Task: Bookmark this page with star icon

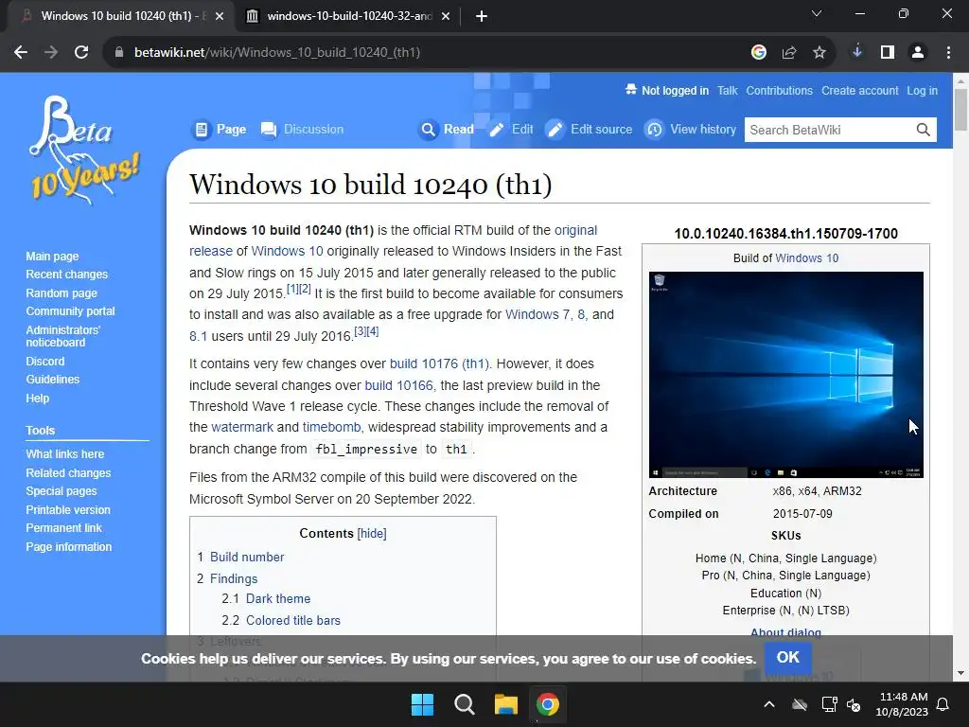Action: pyautogui.click(x=819, y=53)
